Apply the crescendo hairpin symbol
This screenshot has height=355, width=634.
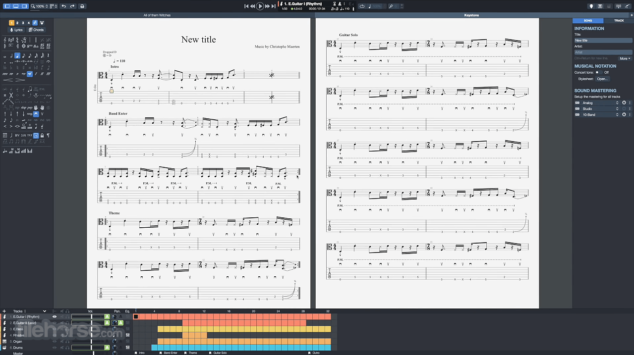coord(8,80)
